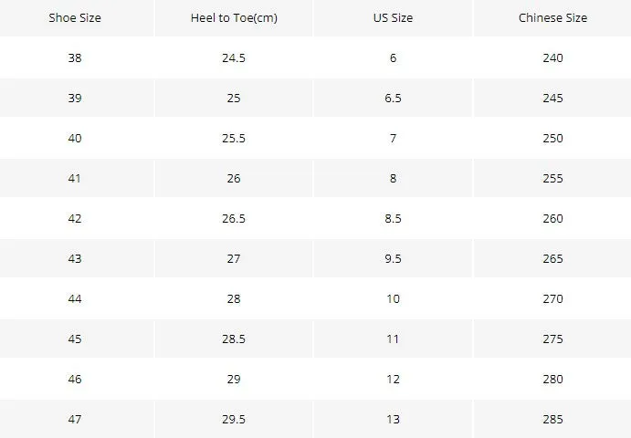This screenshot has width=631, height=438.
Task: Click the Shoe Size column header
Action: click(x=75, y=17)
